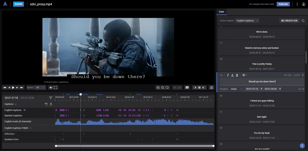Select cue 18 'This is pretty freaky.'
The width and height of the screenshot is (308, 151).
tap(262, 64)
